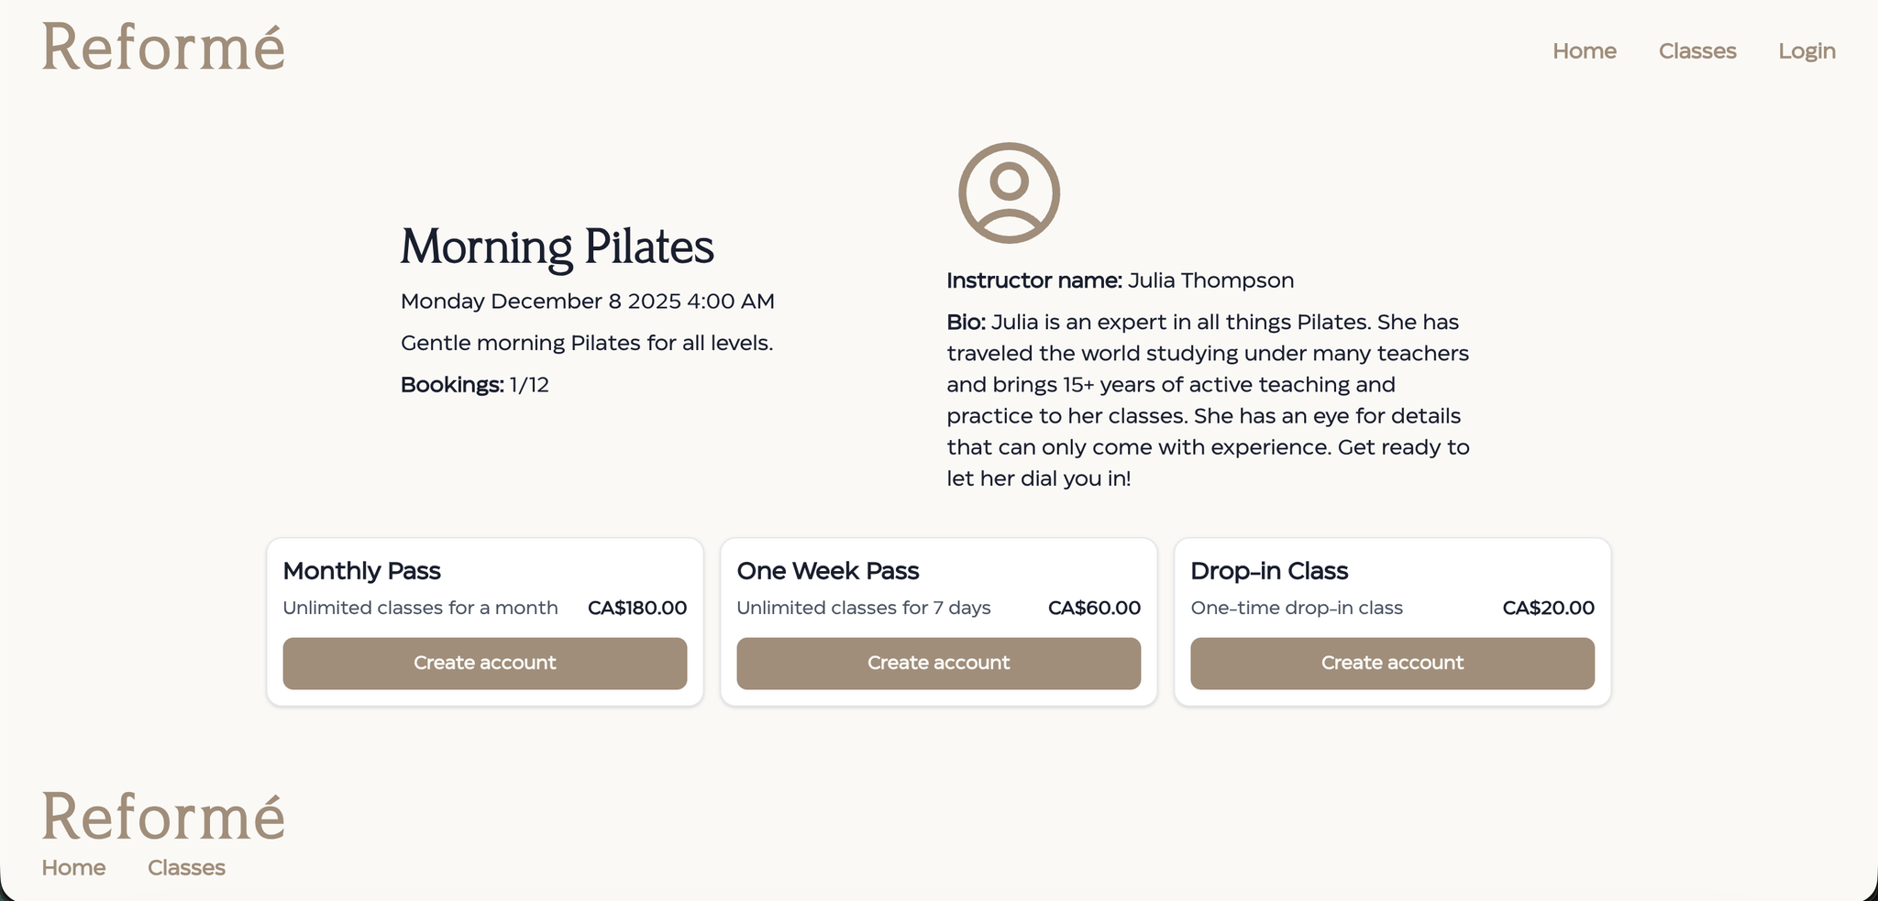The image size is (1878, 901).
Task: Select the One Week Pass card title
Action: [x=827, y=571]
